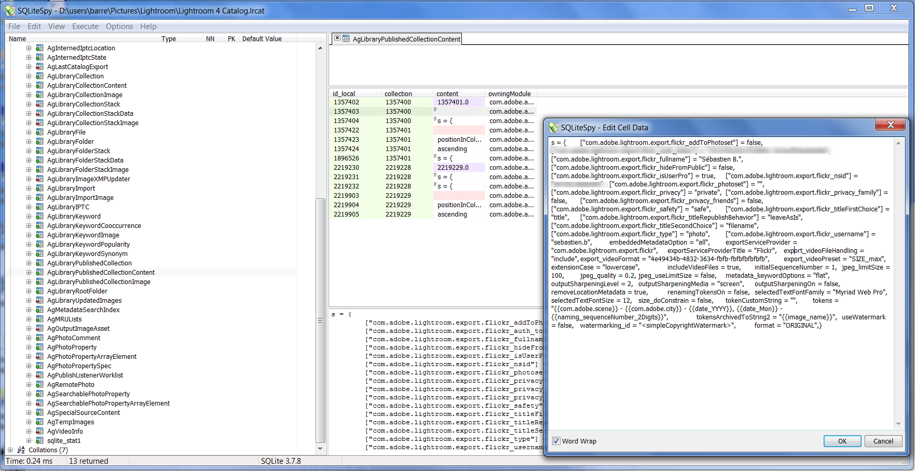Expand the AgLibraryFolderStack tree node
This screenshot has width=915, height=471.
tap(29, 151)
